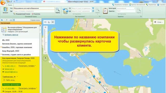
Task: Go back with the blue back arrow
Action: click(x=2, y=20)
